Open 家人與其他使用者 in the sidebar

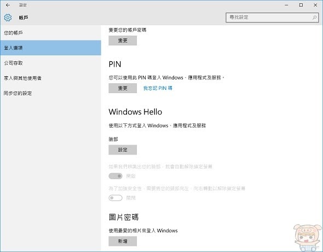coord(50,78)
